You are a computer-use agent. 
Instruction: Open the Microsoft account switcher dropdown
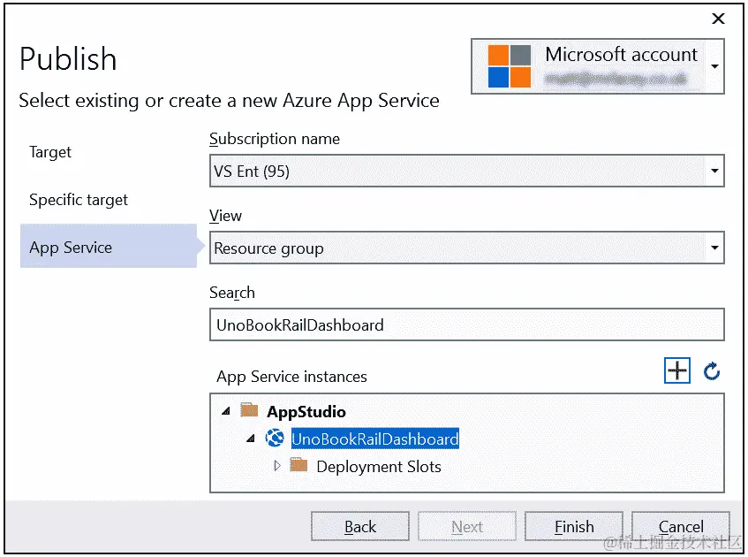(715, 65)
